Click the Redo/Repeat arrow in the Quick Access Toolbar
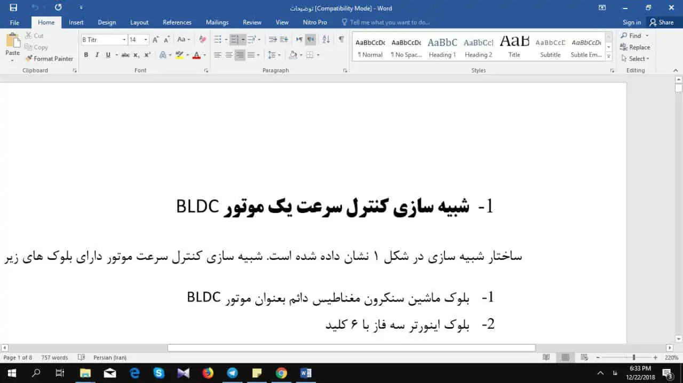 point(58,7)
